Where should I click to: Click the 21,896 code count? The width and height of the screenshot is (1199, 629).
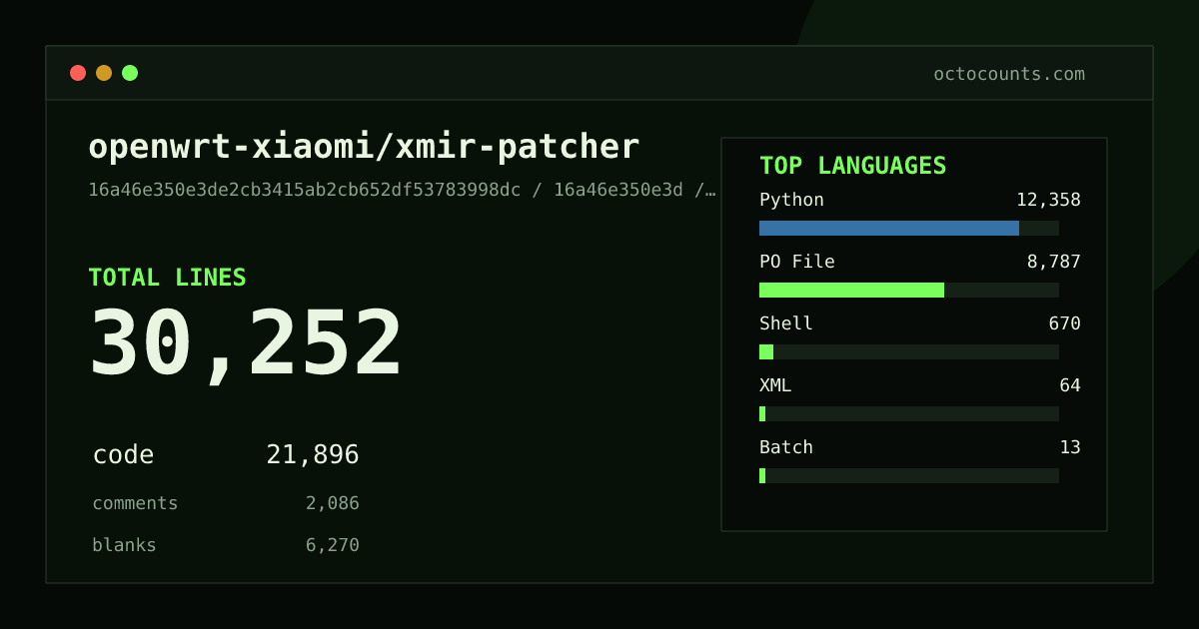coord(313,455)
